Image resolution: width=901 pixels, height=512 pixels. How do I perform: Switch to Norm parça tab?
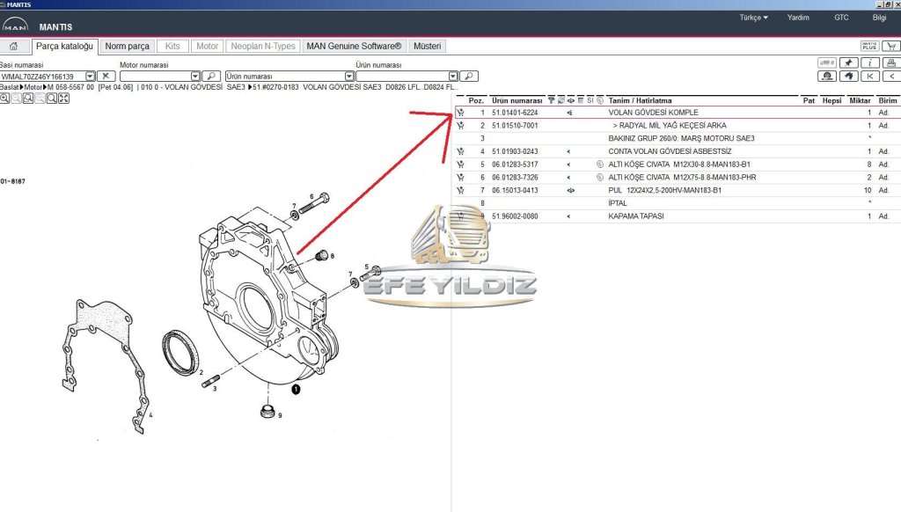tap(127, 46)
